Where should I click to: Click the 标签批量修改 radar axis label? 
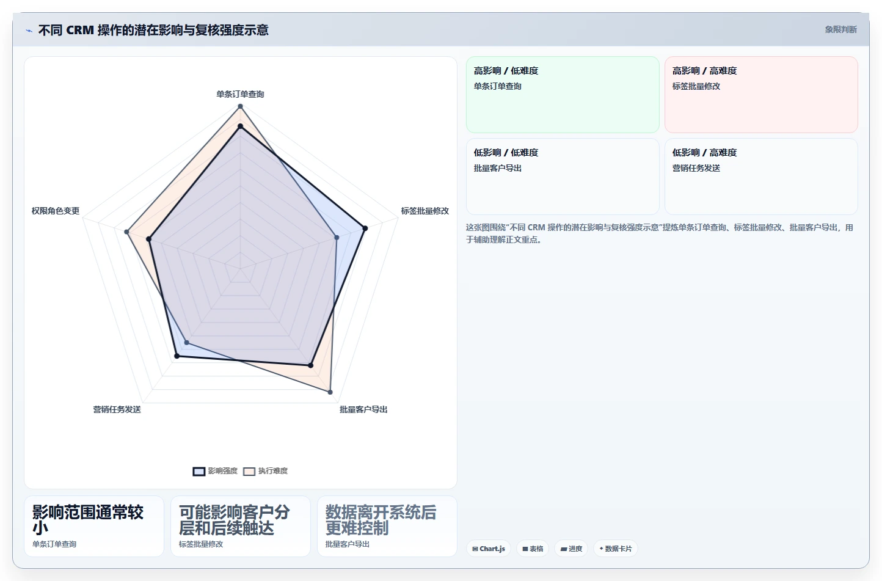[425, 211]
